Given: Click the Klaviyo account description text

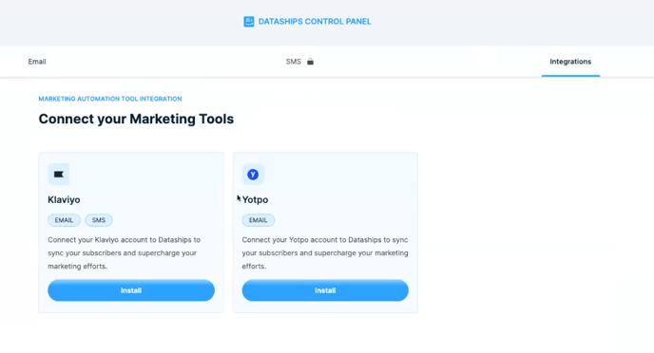Looking at the screenshot, I should [124, 253].
